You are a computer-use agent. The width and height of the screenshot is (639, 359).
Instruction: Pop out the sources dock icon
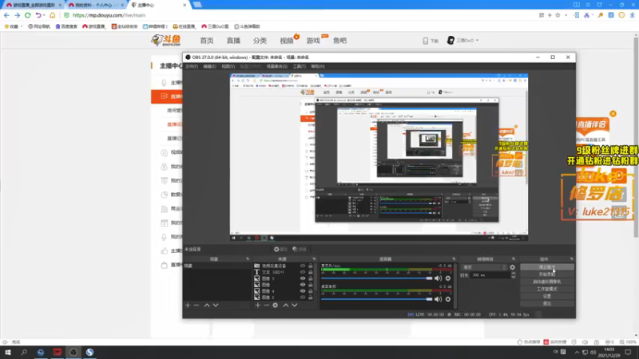(x=314, y=258)
